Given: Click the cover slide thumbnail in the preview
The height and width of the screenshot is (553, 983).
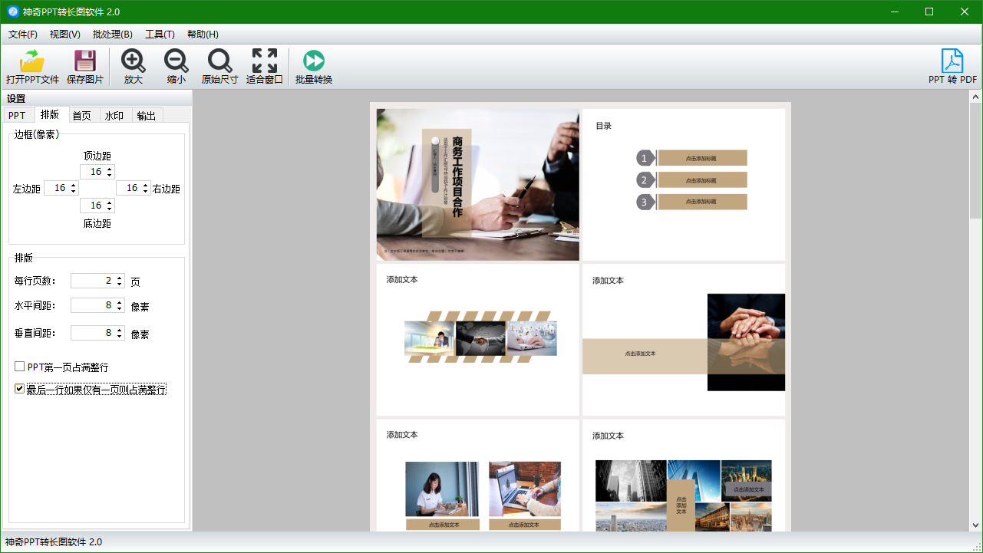Looking at the screenshot, I should click(x=477, y=184).
